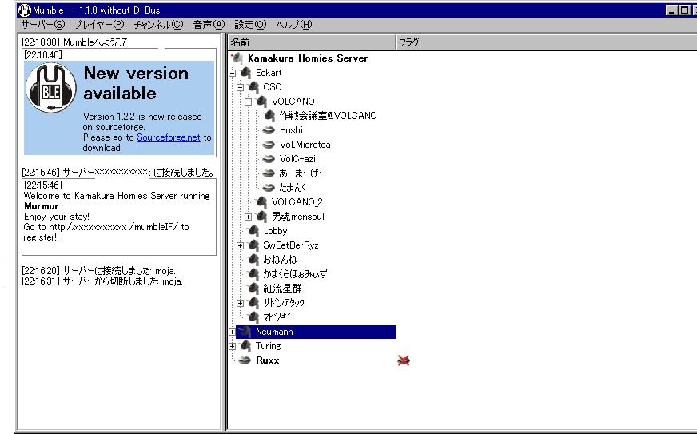This screenshot has height=434, width=697.
Task: Click the 紅流星群 channel icon
Action: 253,289
